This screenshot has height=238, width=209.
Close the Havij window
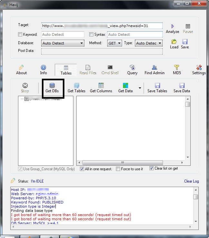coord(199,3)
